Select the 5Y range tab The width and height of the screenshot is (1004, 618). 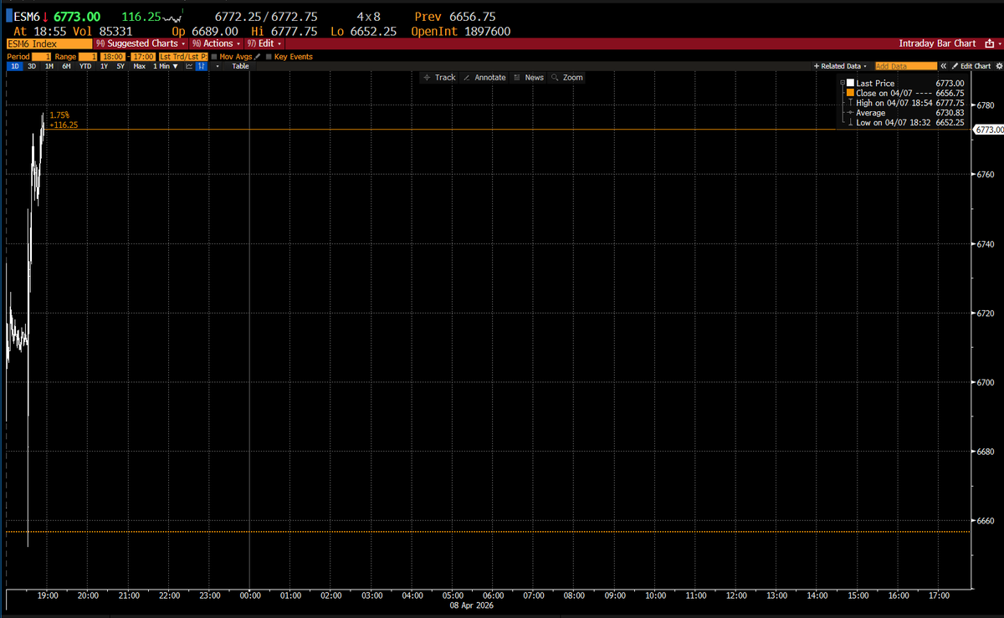[120, 66]
